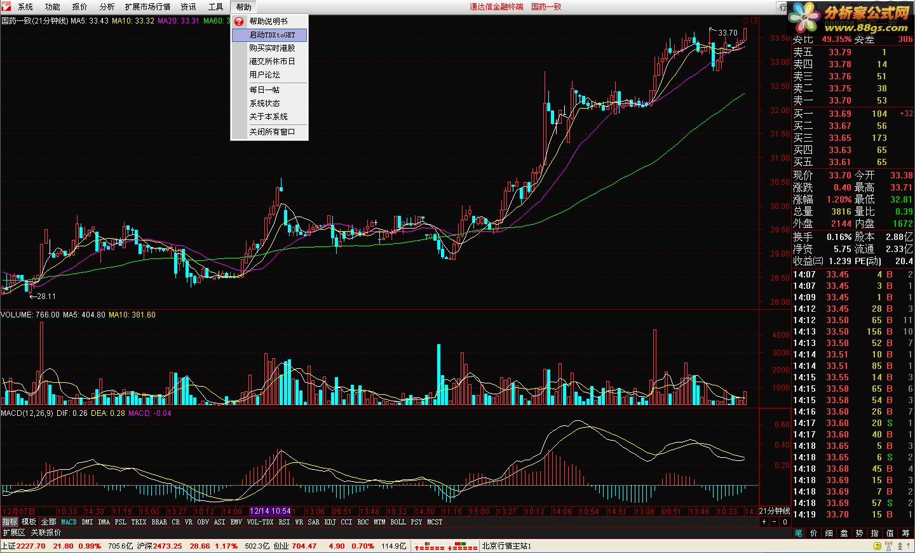Click the yellow upload icon in status bar

coord(878,546)
